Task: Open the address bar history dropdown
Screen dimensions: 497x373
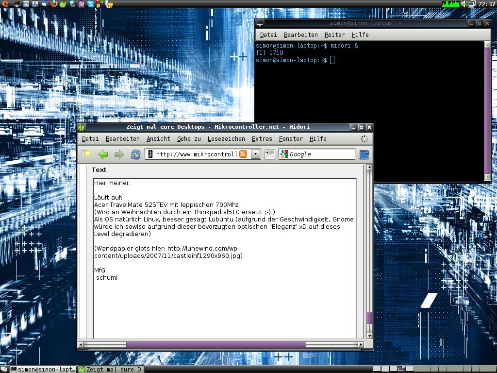Action: coord(255,154)
